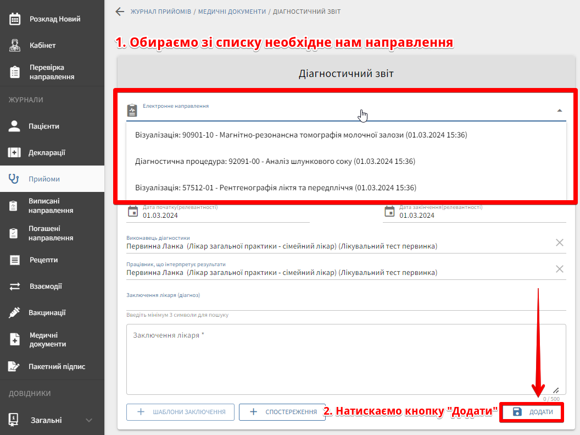Pick the Рентгенографія ліктя та передпліччя option
The width and height of the screenshot is (580, 435).
point(275,188)
